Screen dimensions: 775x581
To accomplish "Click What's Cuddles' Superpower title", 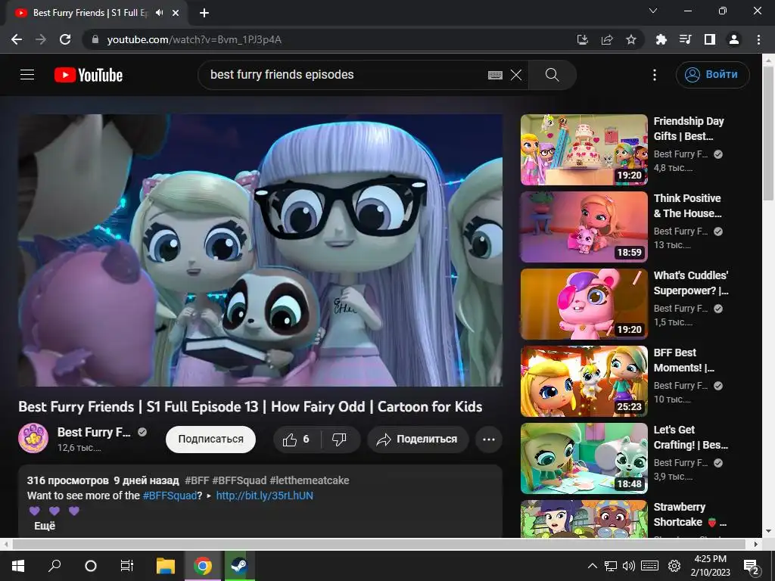I will [x=690, y=283].
